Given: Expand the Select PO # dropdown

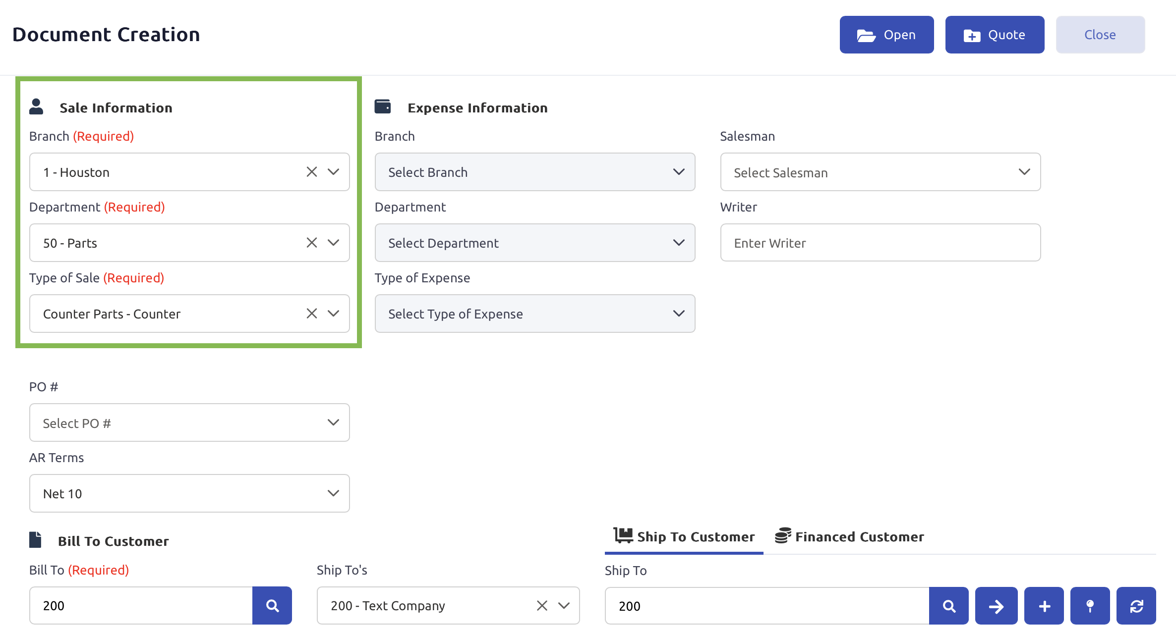Looking at the screenshot, I should 189,422.
